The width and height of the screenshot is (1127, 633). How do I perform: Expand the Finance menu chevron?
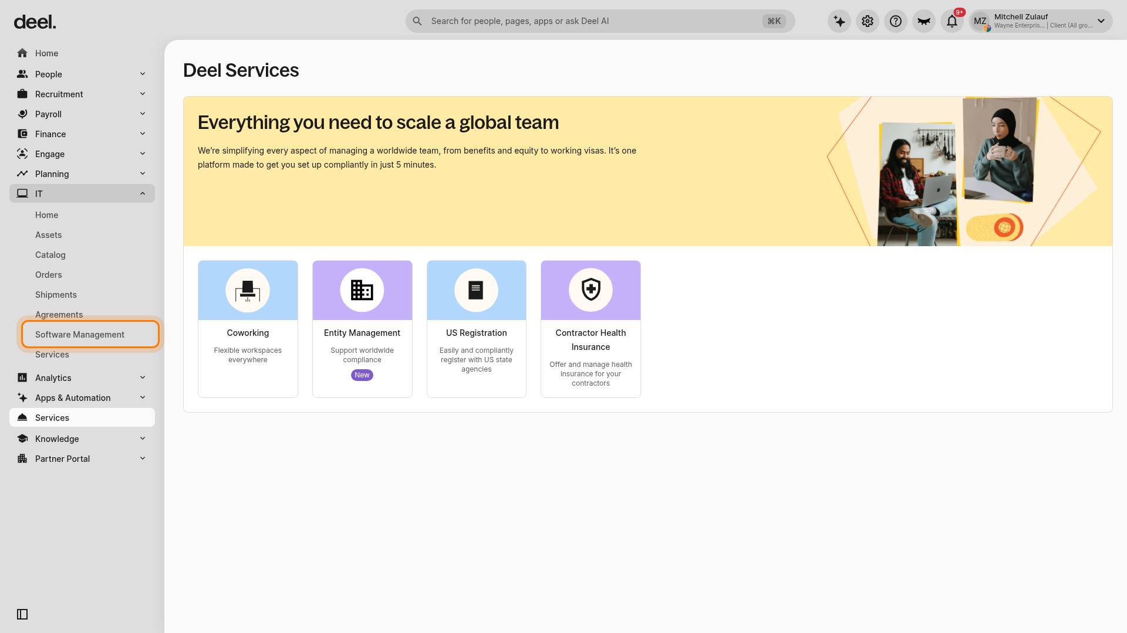(143, 134)
